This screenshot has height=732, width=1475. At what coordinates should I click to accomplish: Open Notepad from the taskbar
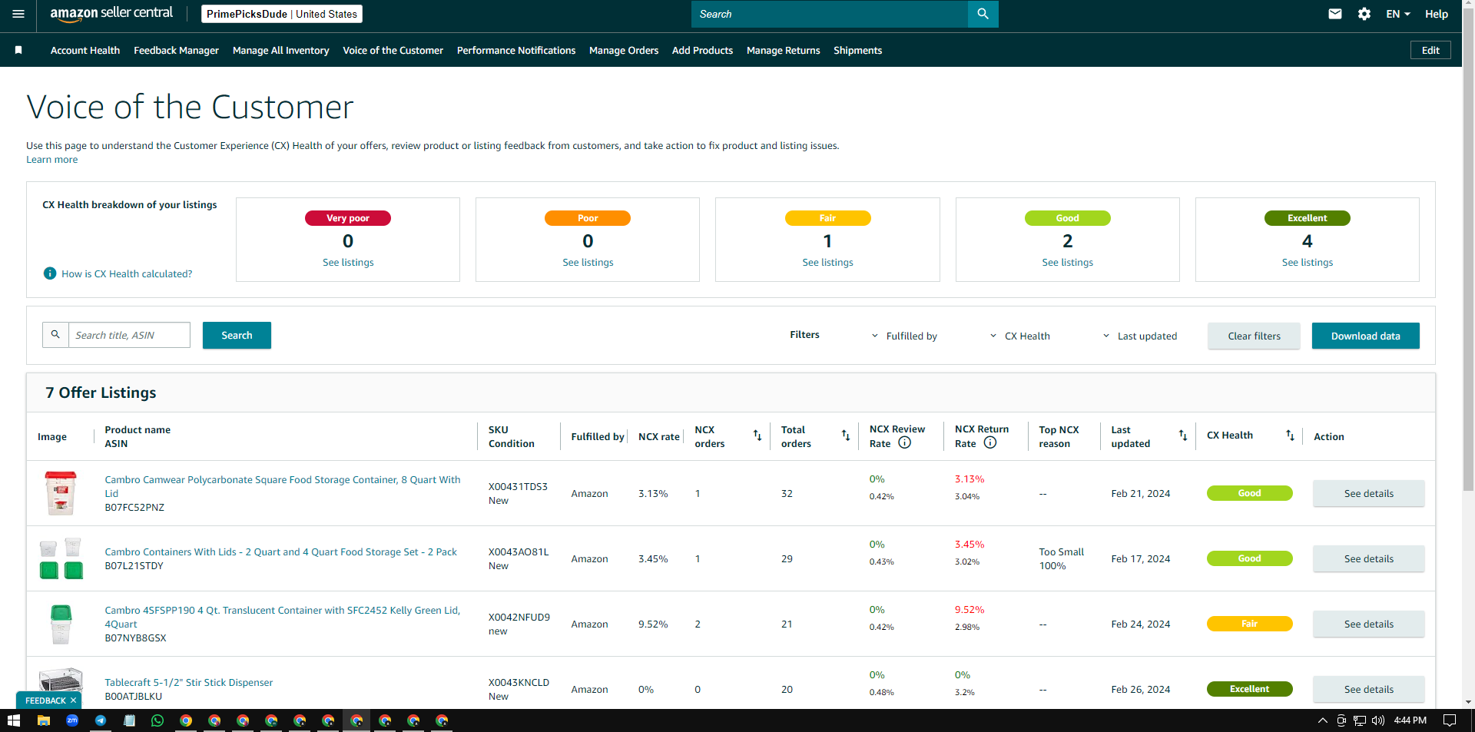pyautogui.click(x=129, y=720)
